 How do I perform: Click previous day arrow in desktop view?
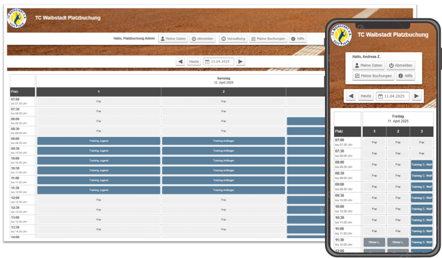click(180, 62)
